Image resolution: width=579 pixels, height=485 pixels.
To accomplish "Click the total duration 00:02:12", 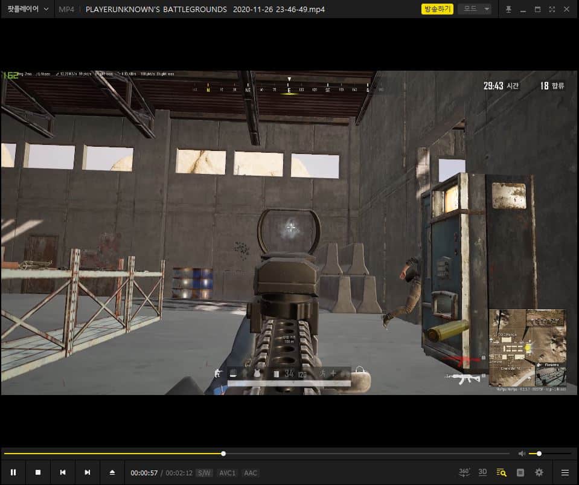I will click(x=179, y=473).
